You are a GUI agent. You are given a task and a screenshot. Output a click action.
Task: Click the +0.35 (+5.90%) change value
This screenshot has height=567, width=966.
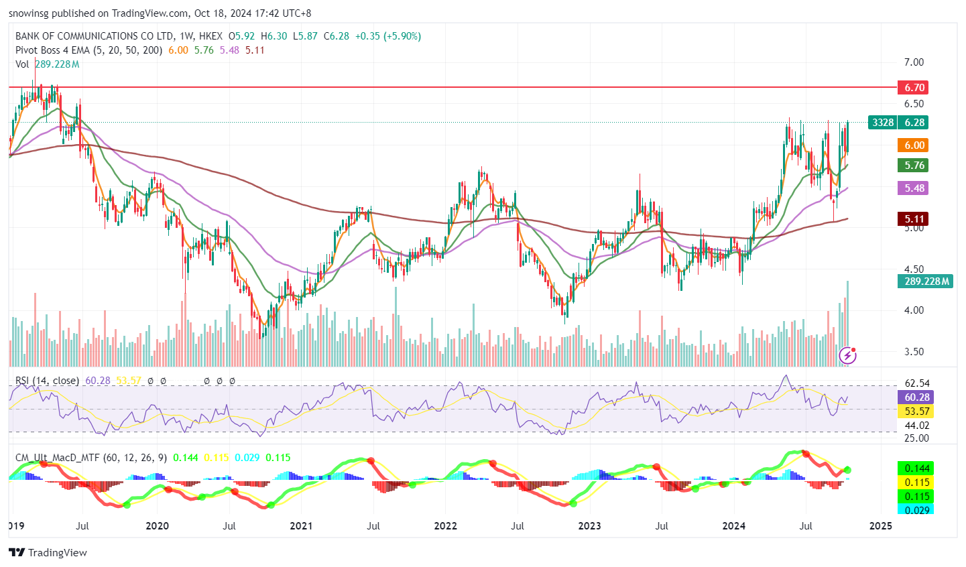click(x=388, y=36)
